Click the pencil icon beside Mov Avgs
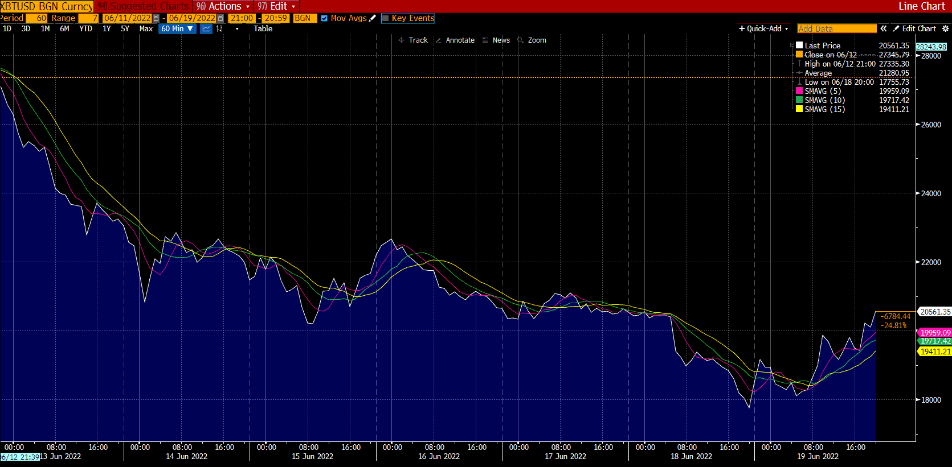 pyautogui.click(x=373, y=18)
